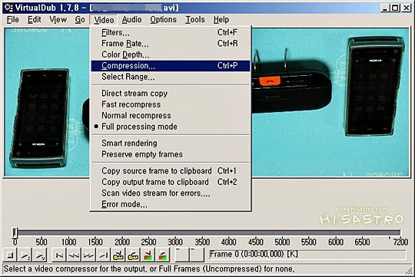Enable Direct stream copy mode
Image resolution: width=415 pixels, height=277 pixels.
[x=171, y=94]
